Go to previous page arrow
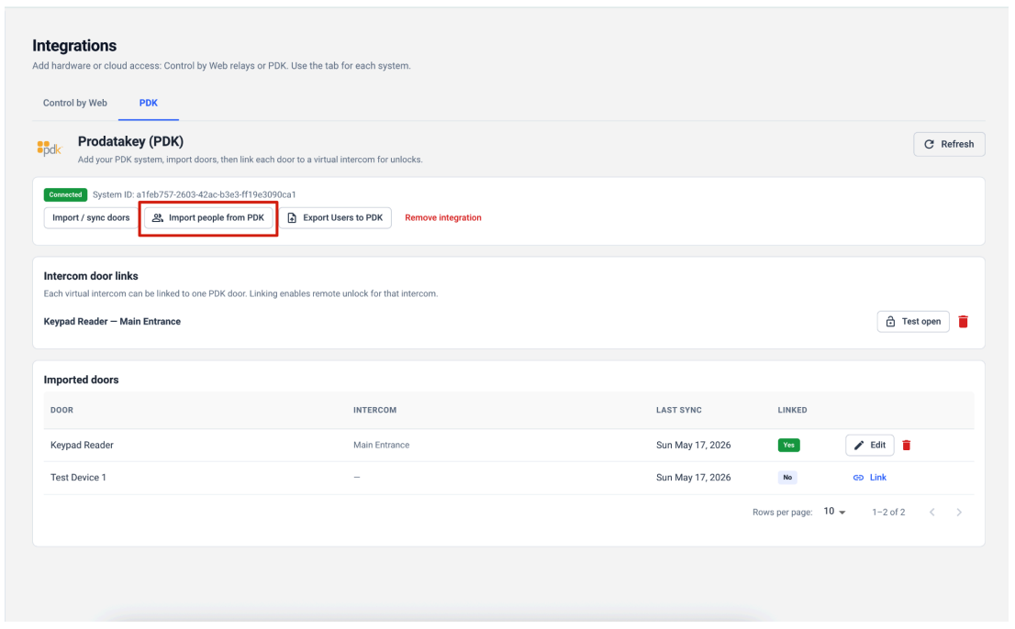Viewport: 1015px width, 629px height. (932, 512)
